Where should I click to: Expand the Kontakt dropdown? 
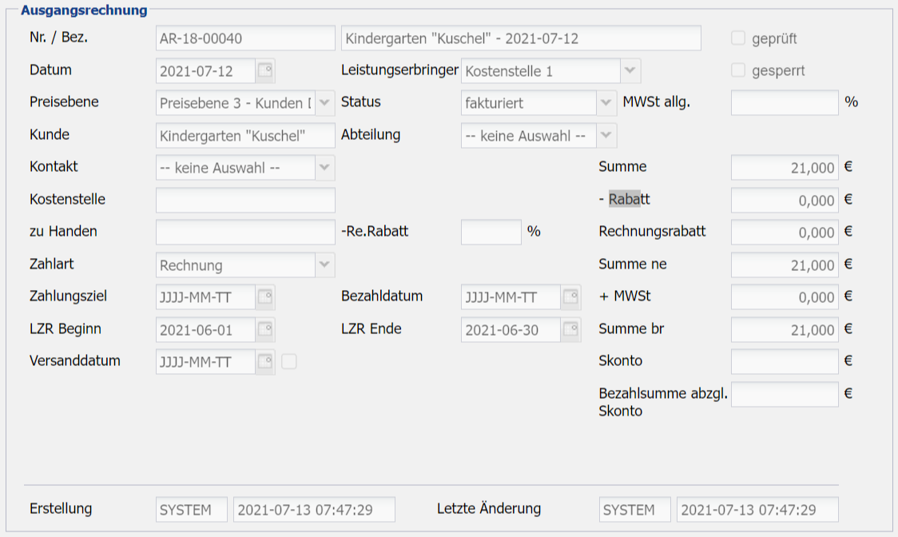pos(325,168)
